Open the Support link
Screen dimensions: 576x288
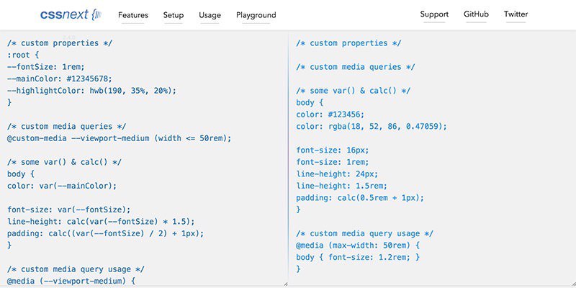434,14
